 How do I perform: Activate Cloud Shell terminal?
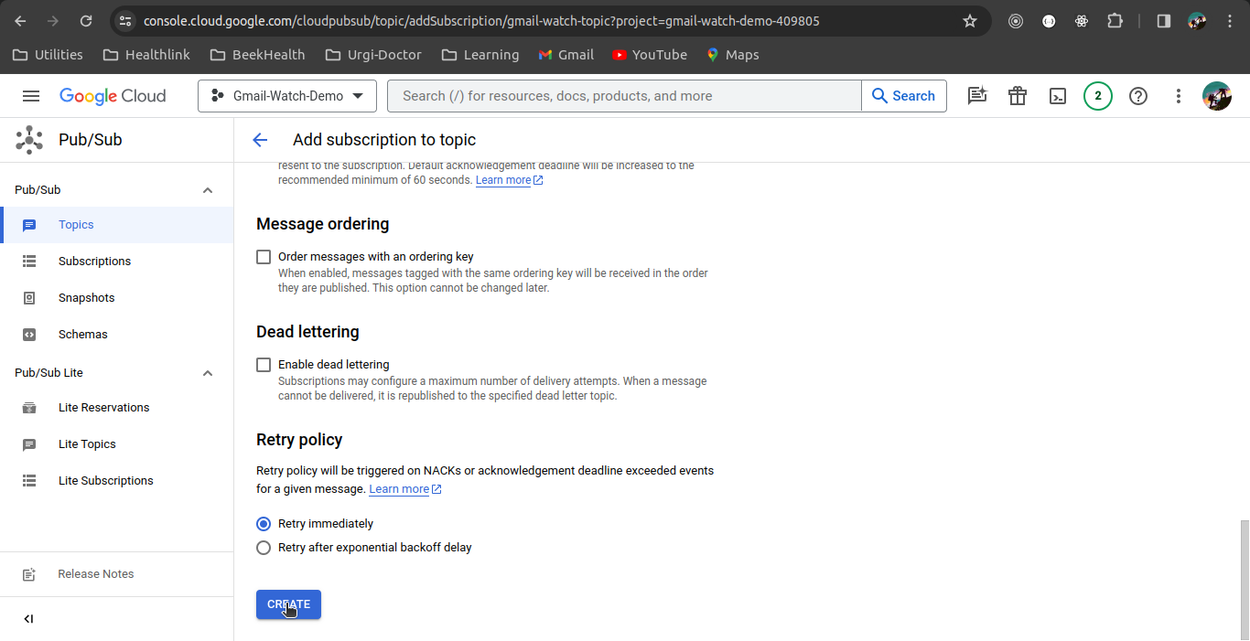pos(1058,95)
